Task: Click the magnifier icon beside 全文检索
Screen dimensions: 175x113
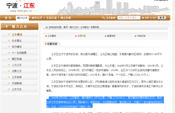Action: point(104,18)
